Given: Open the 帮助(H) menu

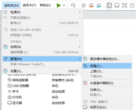Looking at the screenshot, I should point(45,5).
